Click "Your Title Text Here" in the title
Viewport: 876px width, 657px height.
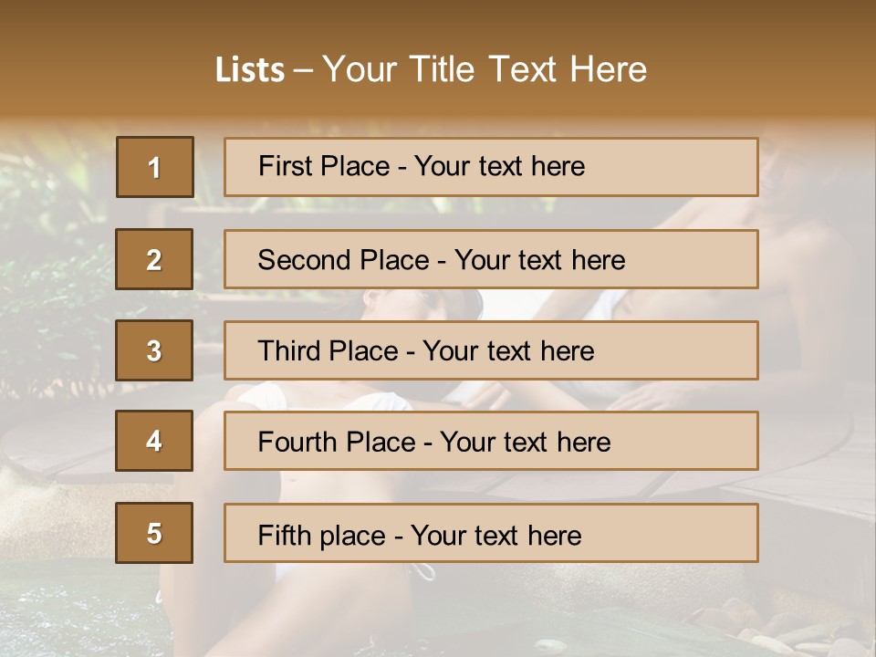point(485,69)
